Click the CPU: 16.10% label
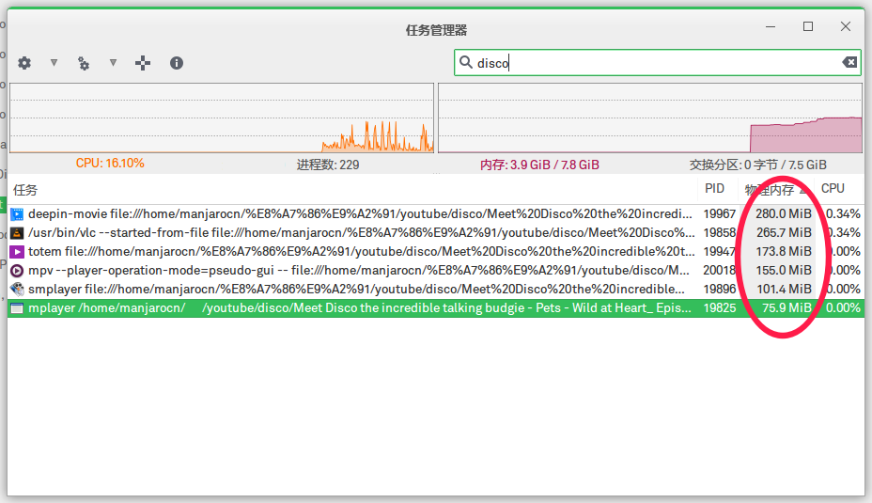The width and height of the screenshot is (872, 503). [110, 164]
